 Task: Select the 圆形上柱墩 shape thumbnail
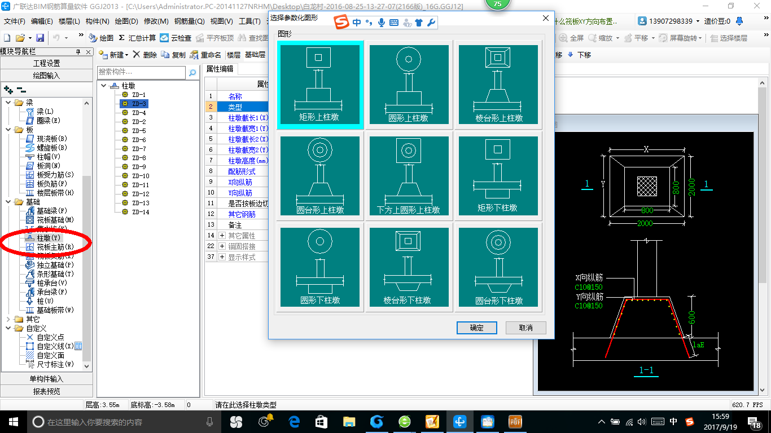pos(409,84)
